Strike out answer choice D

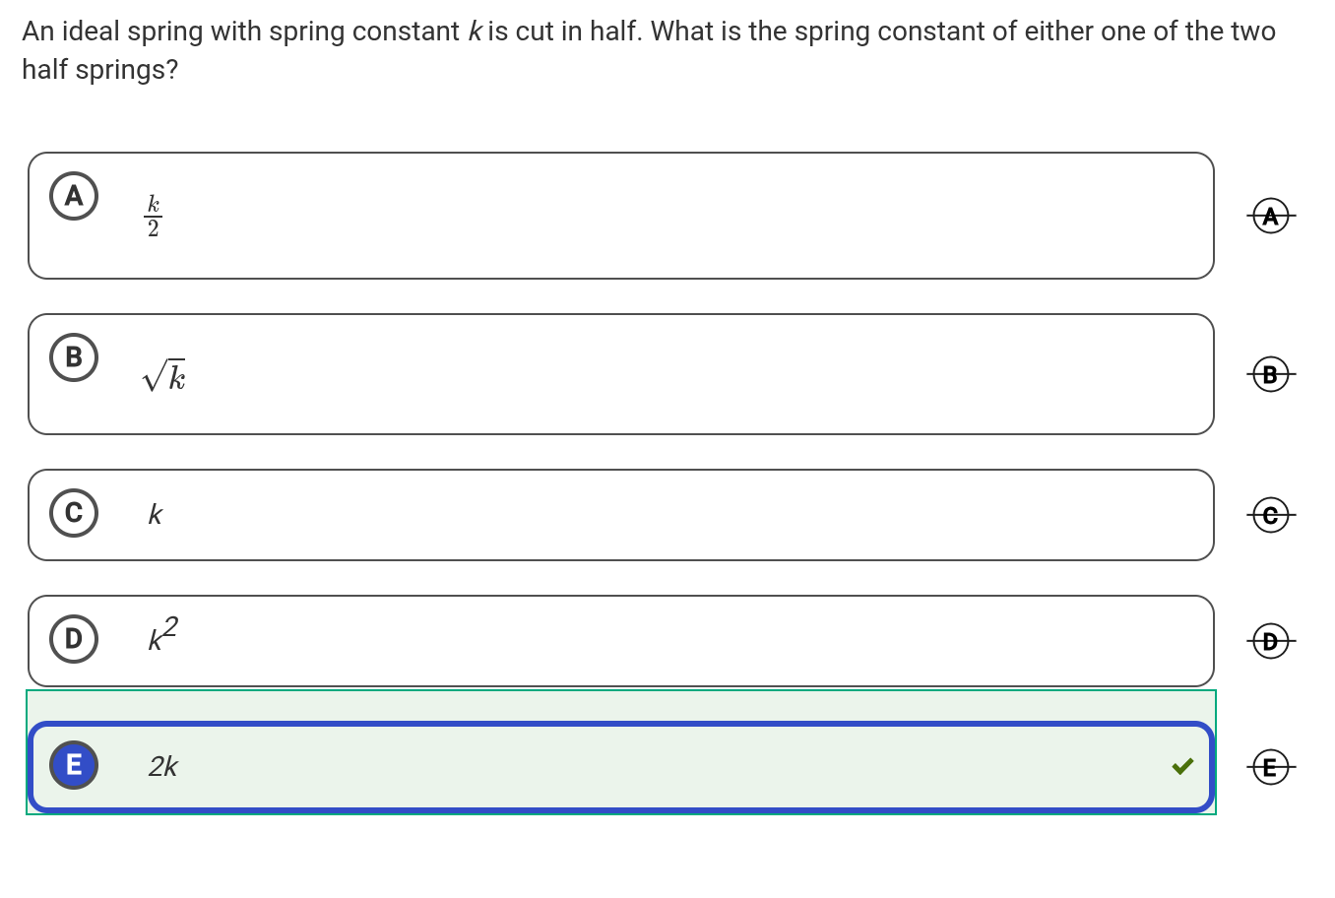pos(1271,642)
